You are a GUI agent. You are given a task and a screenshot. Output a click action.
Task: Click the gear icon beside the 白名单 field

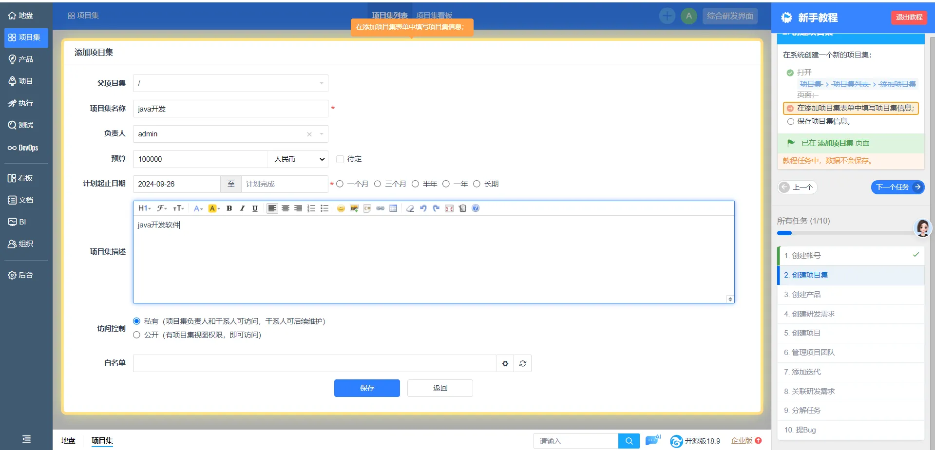505,363
